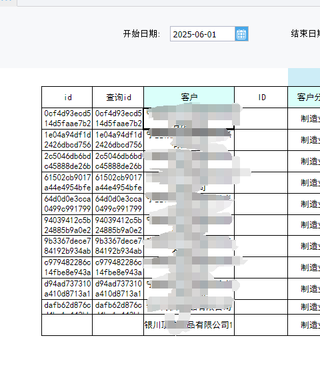
Task: Click 查询id cell starting with 61502cb9017
Action: click(118, 182)
